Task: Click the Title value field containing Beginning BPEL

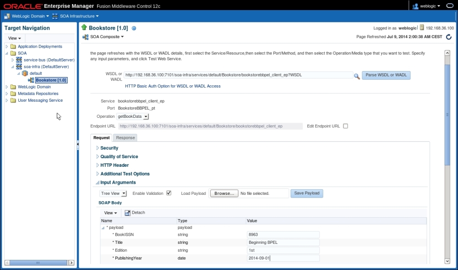Action: pyautogui.click(x=283, y=242)
